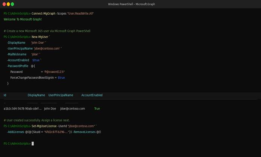This screenshot has width=261, height=157.
Task: Click the Id column header
Action: click(5, 95)
